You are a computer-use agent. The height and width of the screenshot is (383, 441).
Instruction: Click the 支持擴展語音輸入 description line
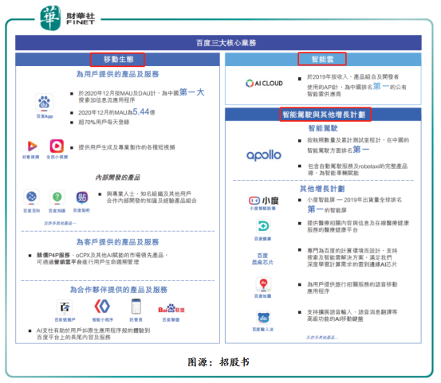[352, 315]
